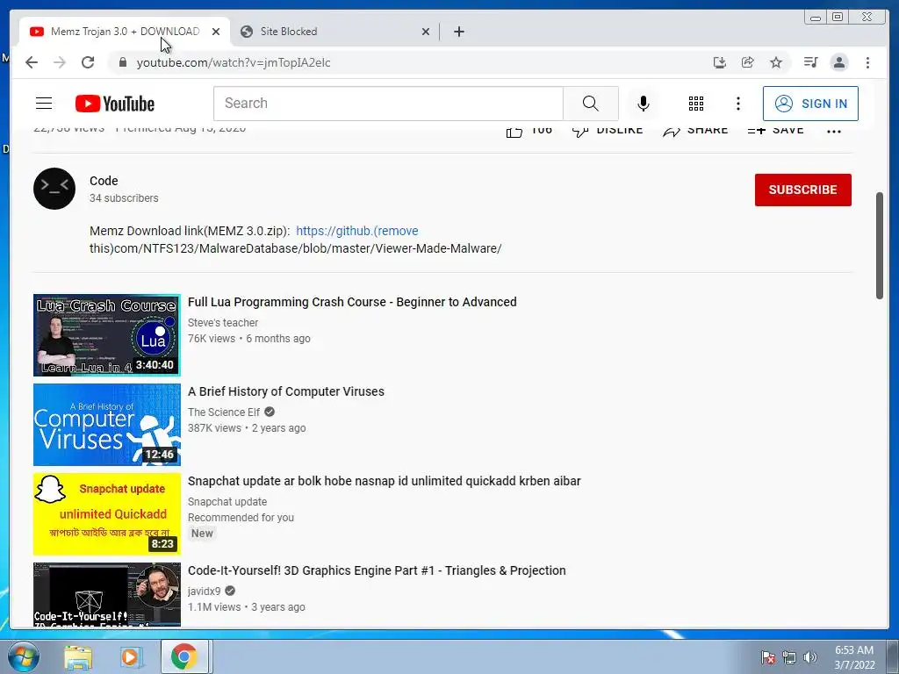Open A Brief History of Computer Viruses
Viewport: 899px width, 674px height.
[x=286, y=391]
